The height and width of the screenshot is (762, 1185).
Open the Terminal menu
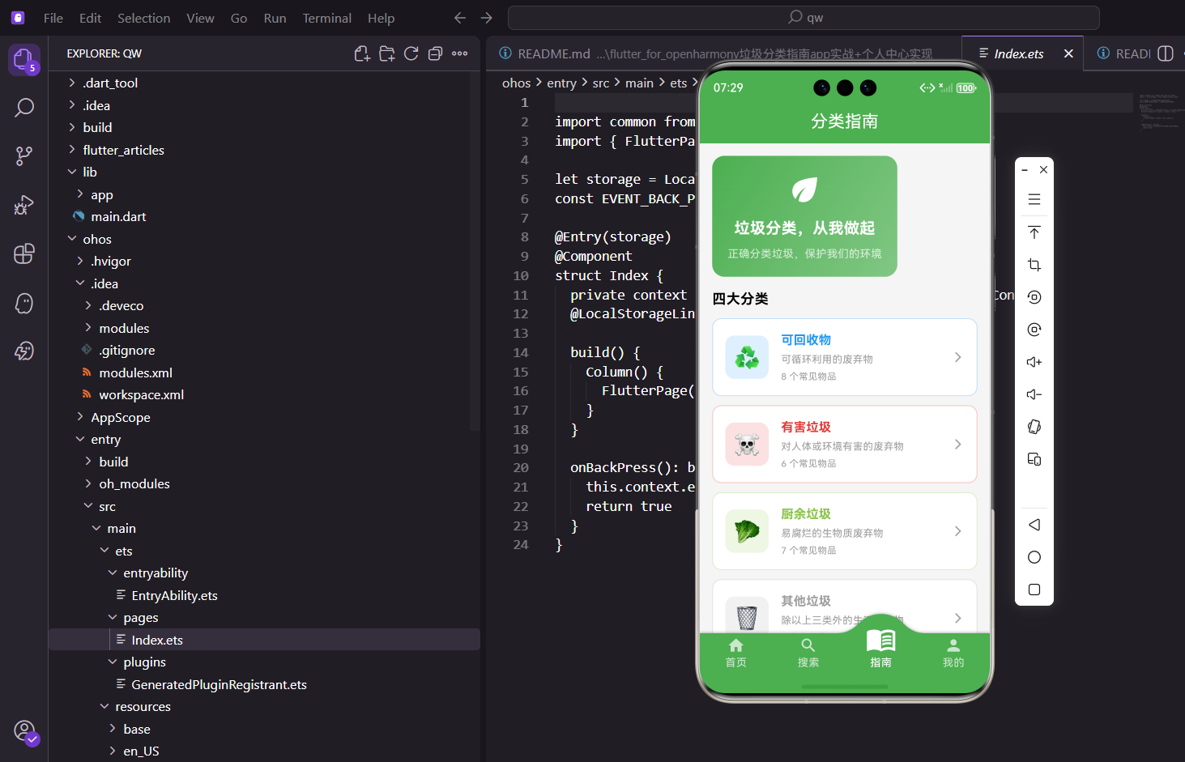click(x=326, y=18)
